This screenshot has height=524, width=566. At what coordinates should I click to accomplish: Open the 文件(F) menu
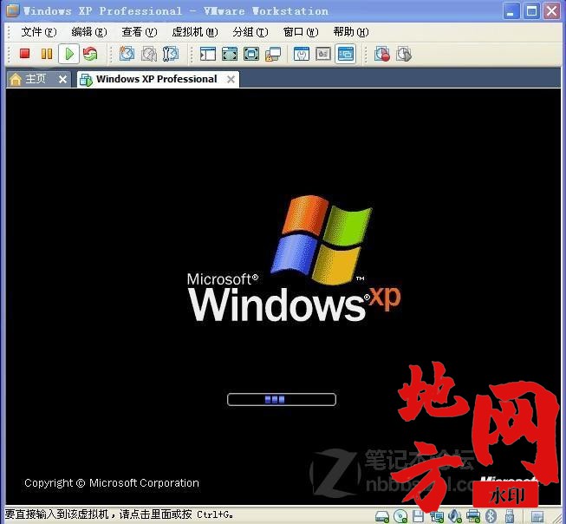click(39, 32)
